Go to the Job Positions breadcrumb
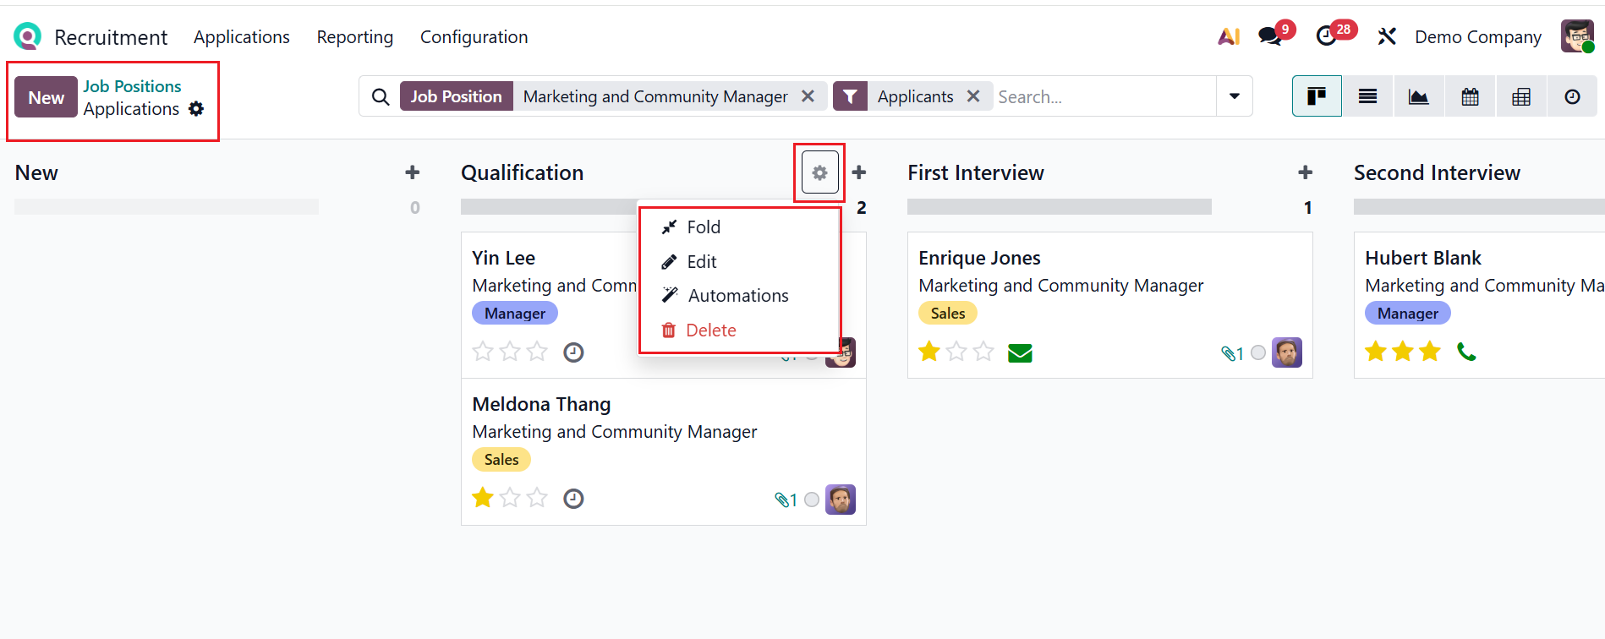Viewport: 1605px width, 639px height. coord(132,86)
